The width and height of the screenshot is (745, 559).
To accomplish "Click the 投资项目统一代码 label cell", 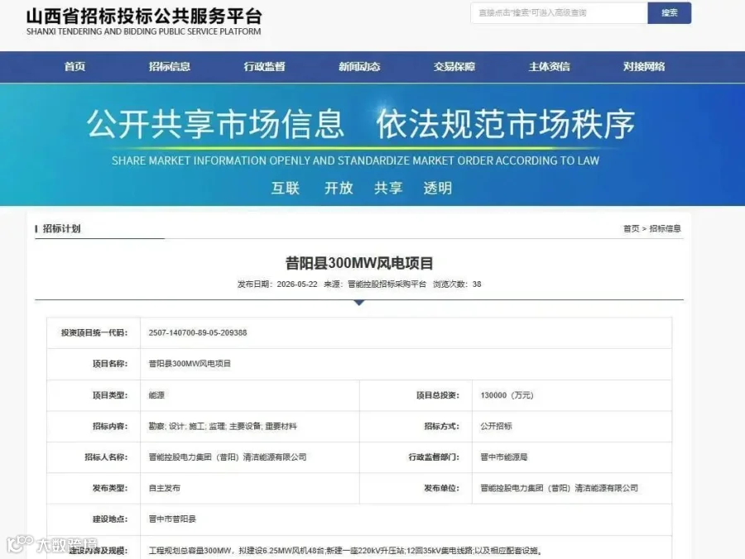I will 94,332.
